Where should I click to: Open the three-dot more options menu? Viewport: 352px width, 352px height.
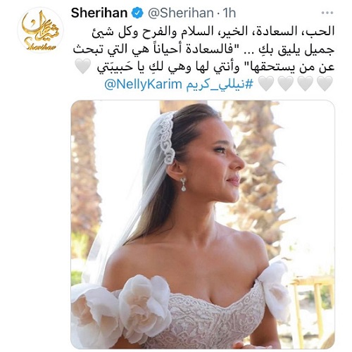(327, 13)
